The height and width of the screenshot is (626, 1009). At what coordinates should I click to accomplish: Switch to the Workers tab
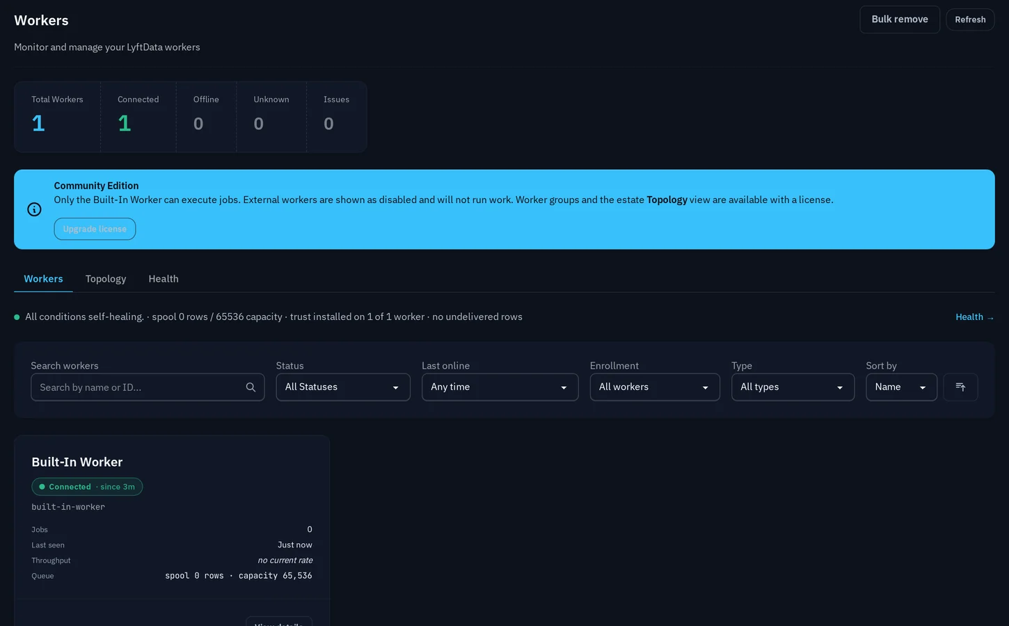pos(43,279)
